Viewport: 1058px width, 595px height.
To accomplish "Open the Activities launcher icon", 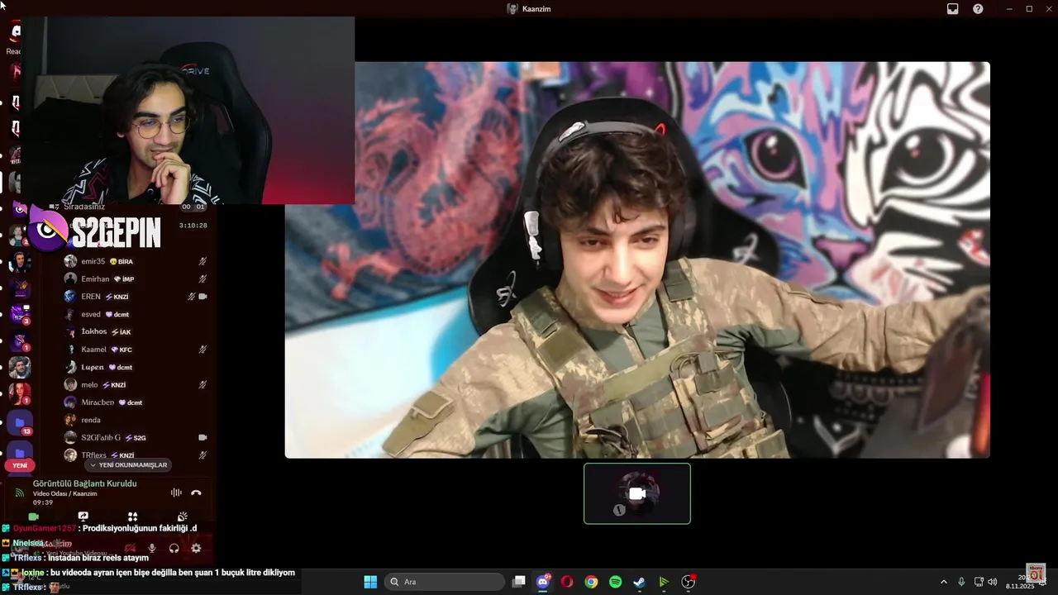I will click(x=132, y=516).
